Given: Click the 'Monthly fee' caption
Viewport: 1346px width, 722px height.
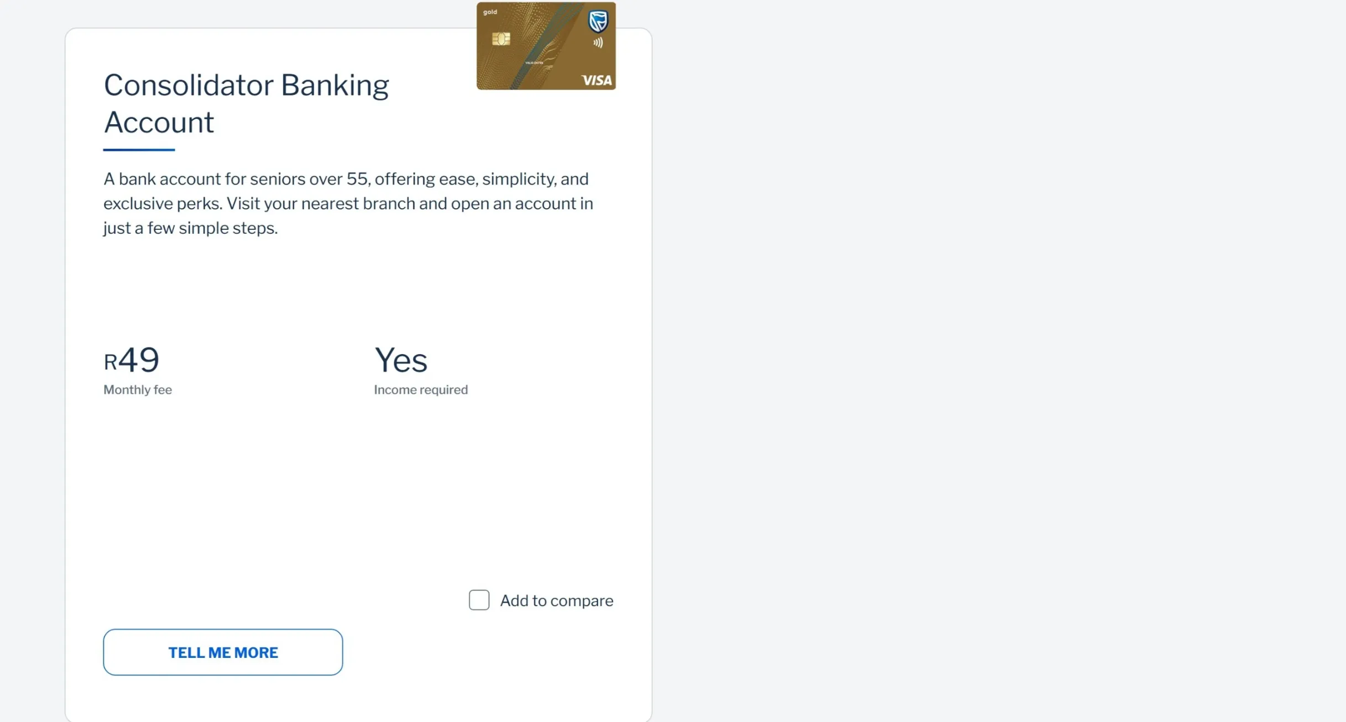Looking at the screenshot, I should [x=138, y=389].
